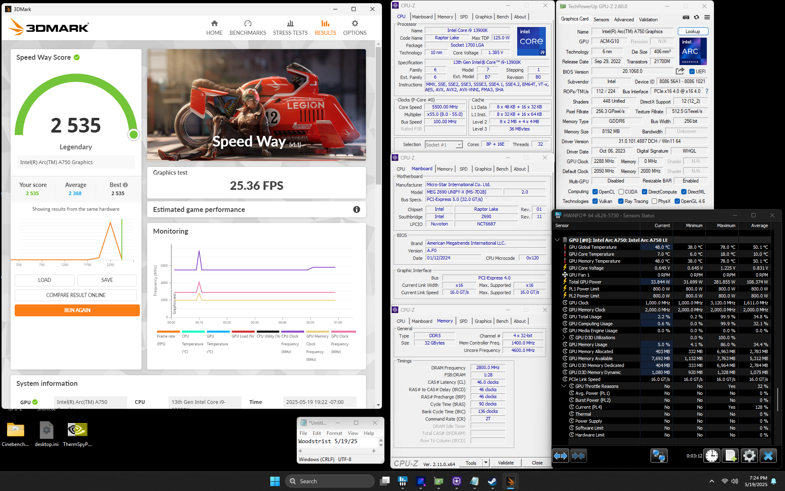Open the Cinebench folder on desktop
This screenshot has height=491, width=785.
(16, 435)
